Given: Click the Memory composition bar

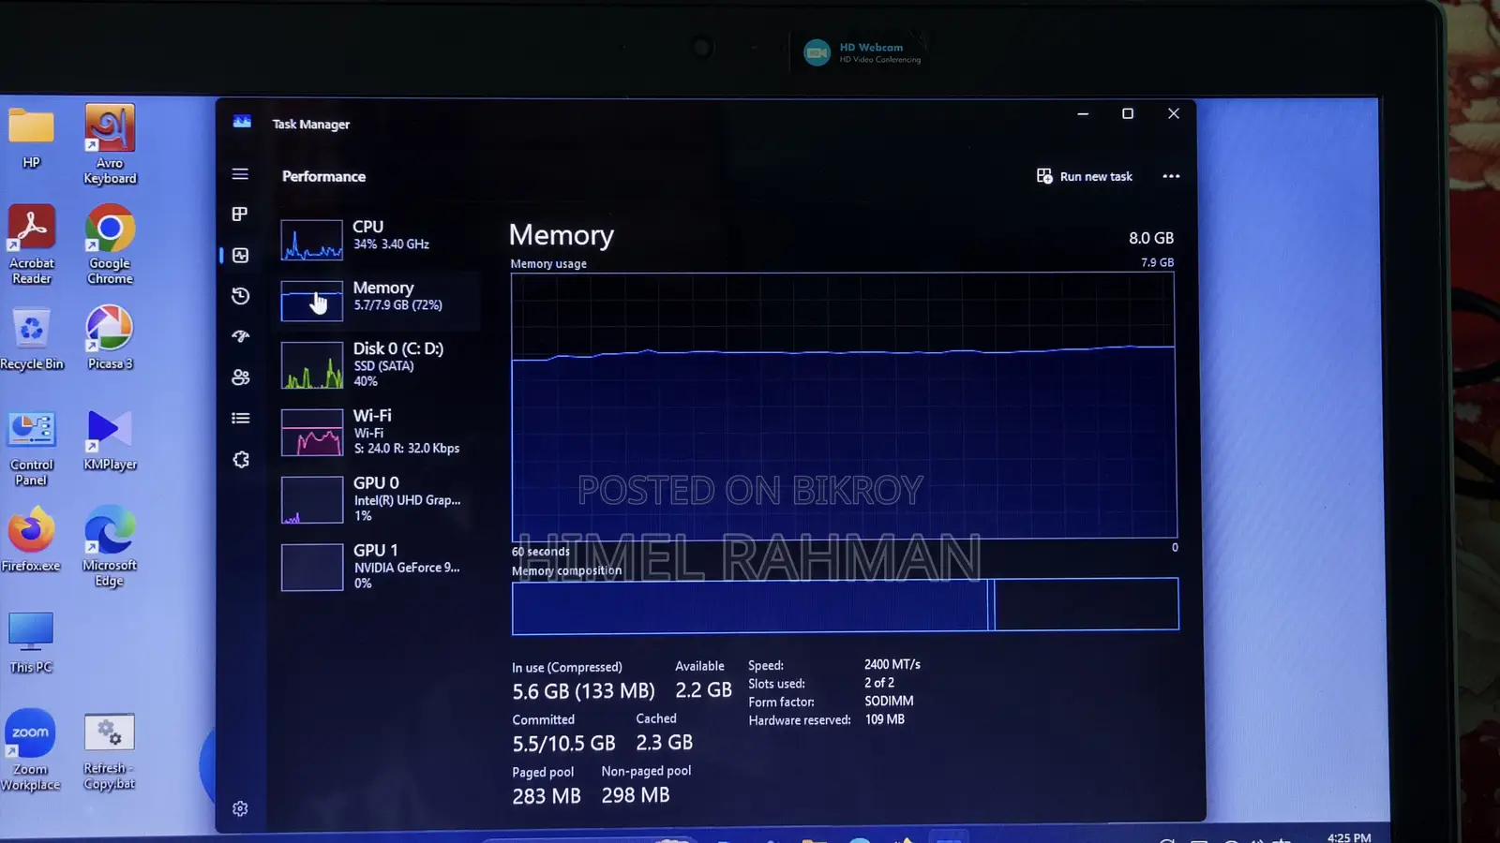Looking at the screenshot, I should [845, 605].
